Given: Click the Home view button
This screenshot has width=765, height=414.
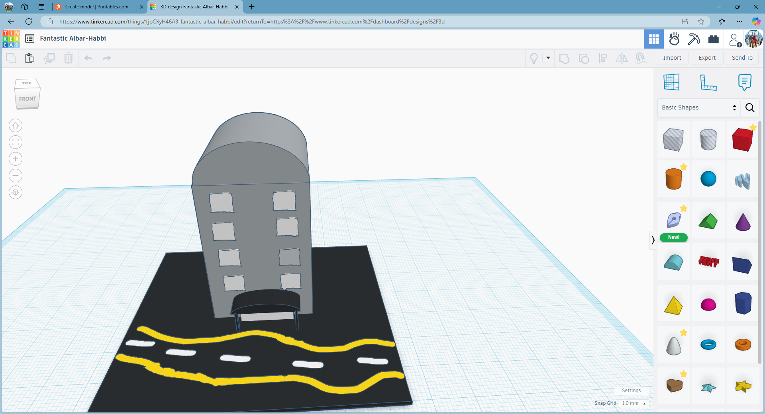Looking at the screenshot, I should point(16,125).
